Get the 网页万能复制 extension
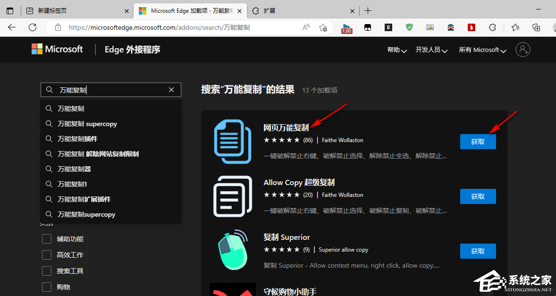The width and height of the screenshot is (556, 296). [x=478, y=142]
